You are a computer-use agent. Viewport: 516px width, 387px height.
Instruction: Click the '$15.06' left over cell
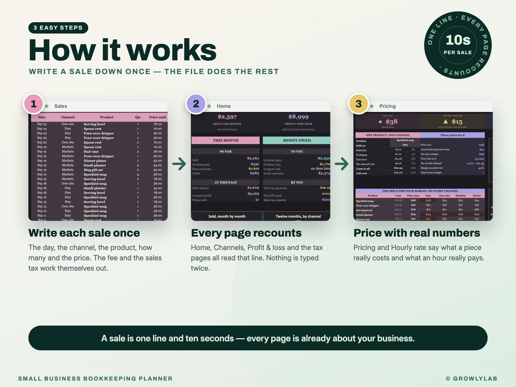(x=398, y=173)
